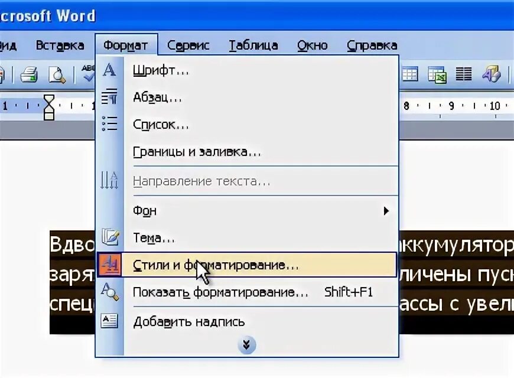514x378 pixels.
Task: Click the Print toolbar icon
Action: (29, 74)
